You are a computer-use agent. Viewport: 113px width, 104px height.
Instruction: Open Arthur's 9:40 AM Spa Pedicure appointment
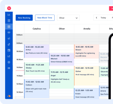tap(37, 51)
